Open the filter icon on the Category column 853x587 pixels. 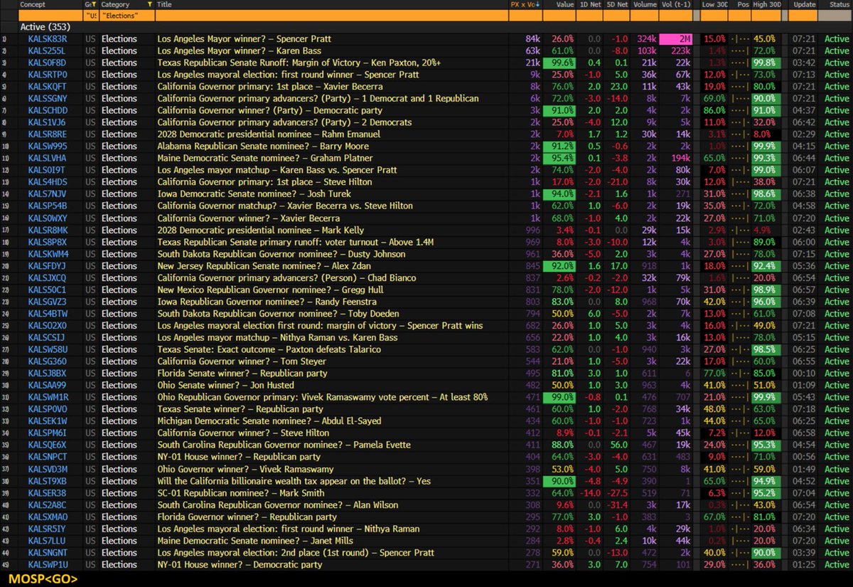point(149,4)
